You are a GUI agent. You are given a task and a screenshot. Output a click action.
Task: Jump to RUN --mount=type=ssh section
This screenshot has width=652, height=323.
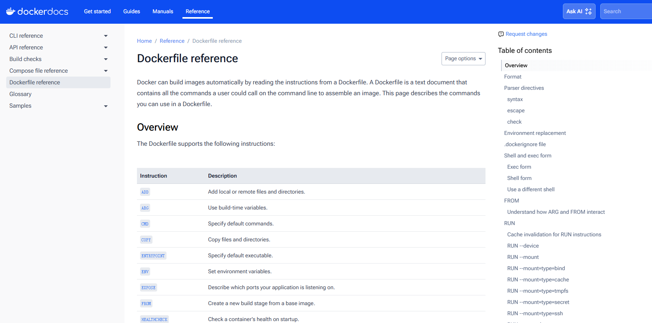point(535,313)
